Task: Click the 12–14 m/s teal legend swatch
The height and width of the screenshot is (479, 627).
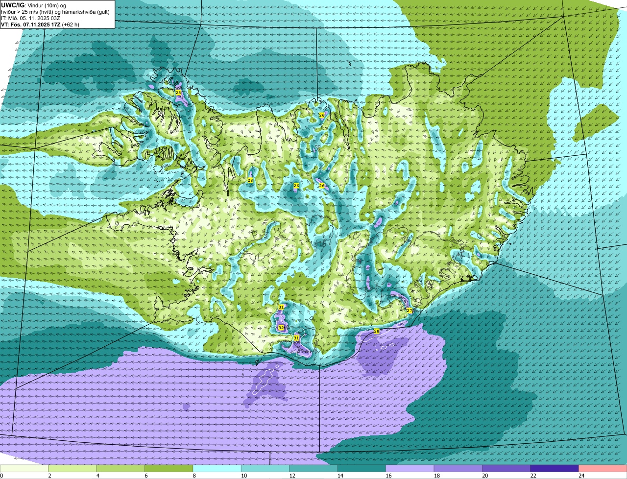Action: point(313,468)
